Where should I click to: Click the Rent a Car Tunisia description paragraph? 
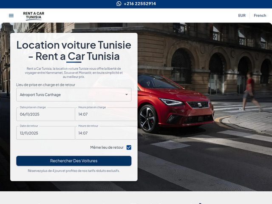point(74,73)
